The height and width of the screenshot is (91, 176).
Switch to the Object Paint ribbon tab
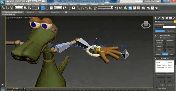coord(55,12)
